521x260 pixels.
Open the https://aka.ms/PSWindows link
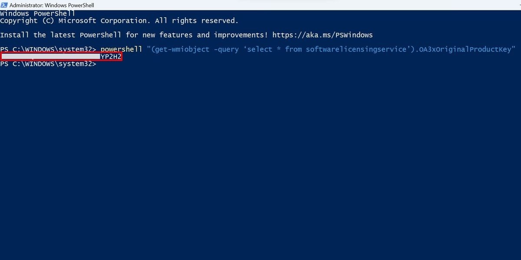pos(323,35)
